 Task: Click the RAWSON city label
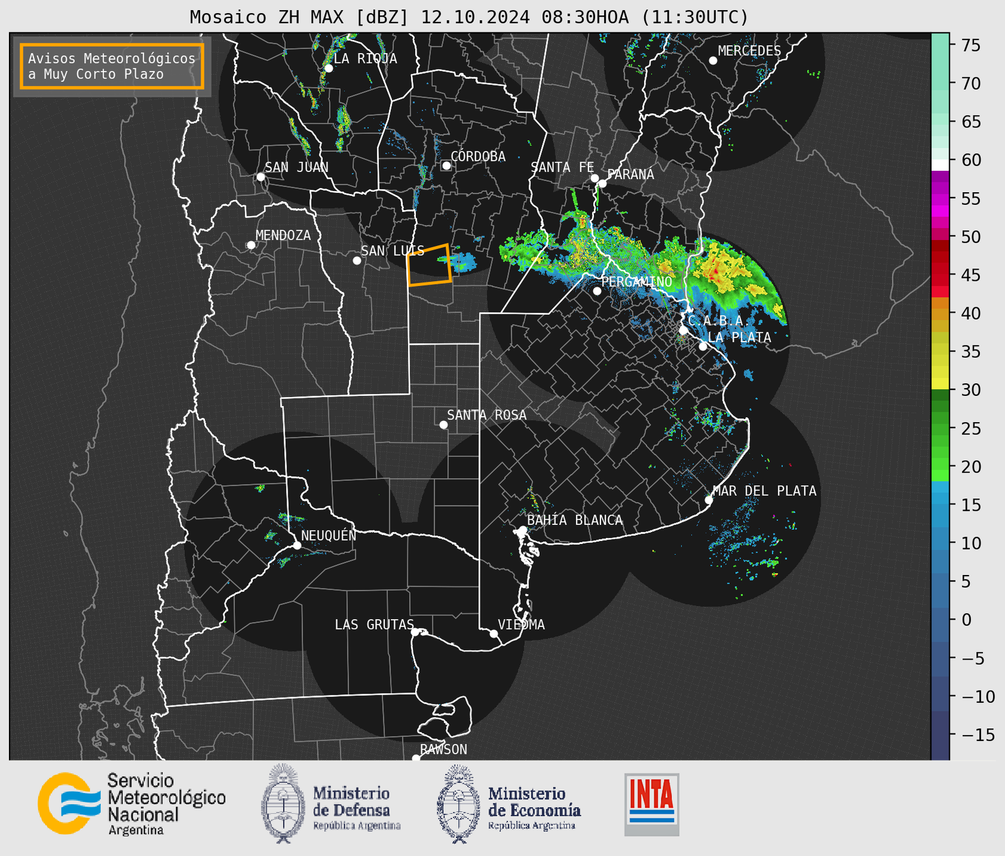(443, 749)
